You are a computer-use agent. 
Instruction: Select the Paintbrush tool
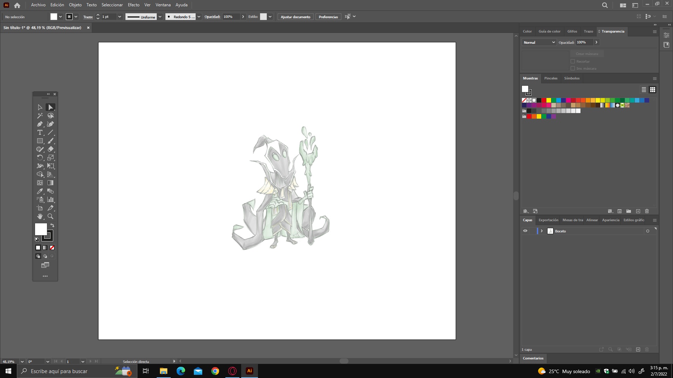(x=50, y=141)
